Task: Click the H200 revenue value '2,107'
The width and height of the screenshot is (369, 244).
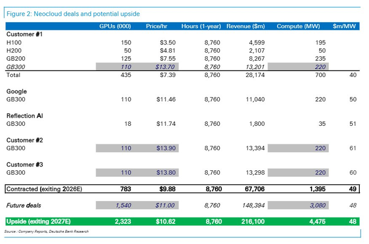Action: 257,50
